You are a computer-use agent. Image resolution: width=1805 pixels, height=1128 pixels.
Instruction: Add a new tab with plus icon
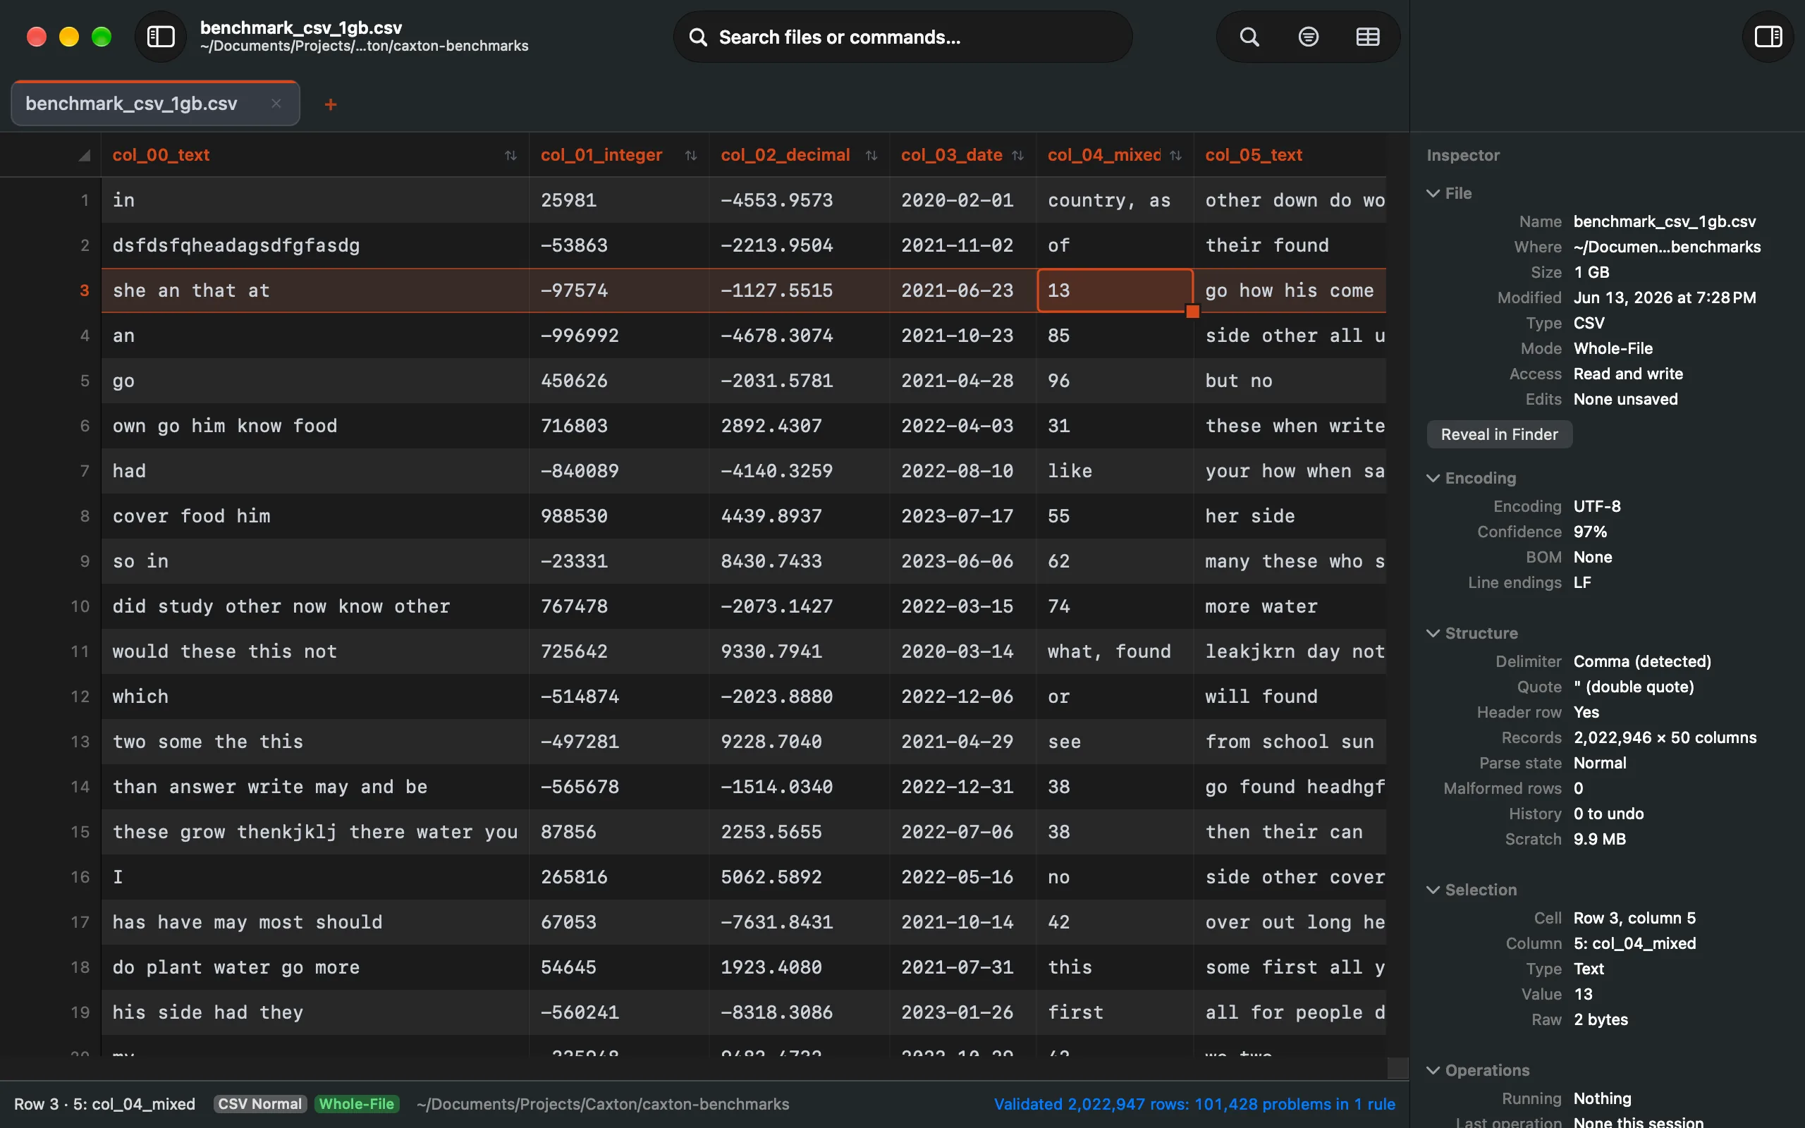pyautogui.click(x=331, y=104)
